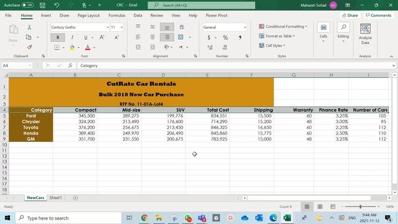The height and width of the screenshot is (224, 398).
Task: Middle align cell contents
Action: (x=152, y=27)
